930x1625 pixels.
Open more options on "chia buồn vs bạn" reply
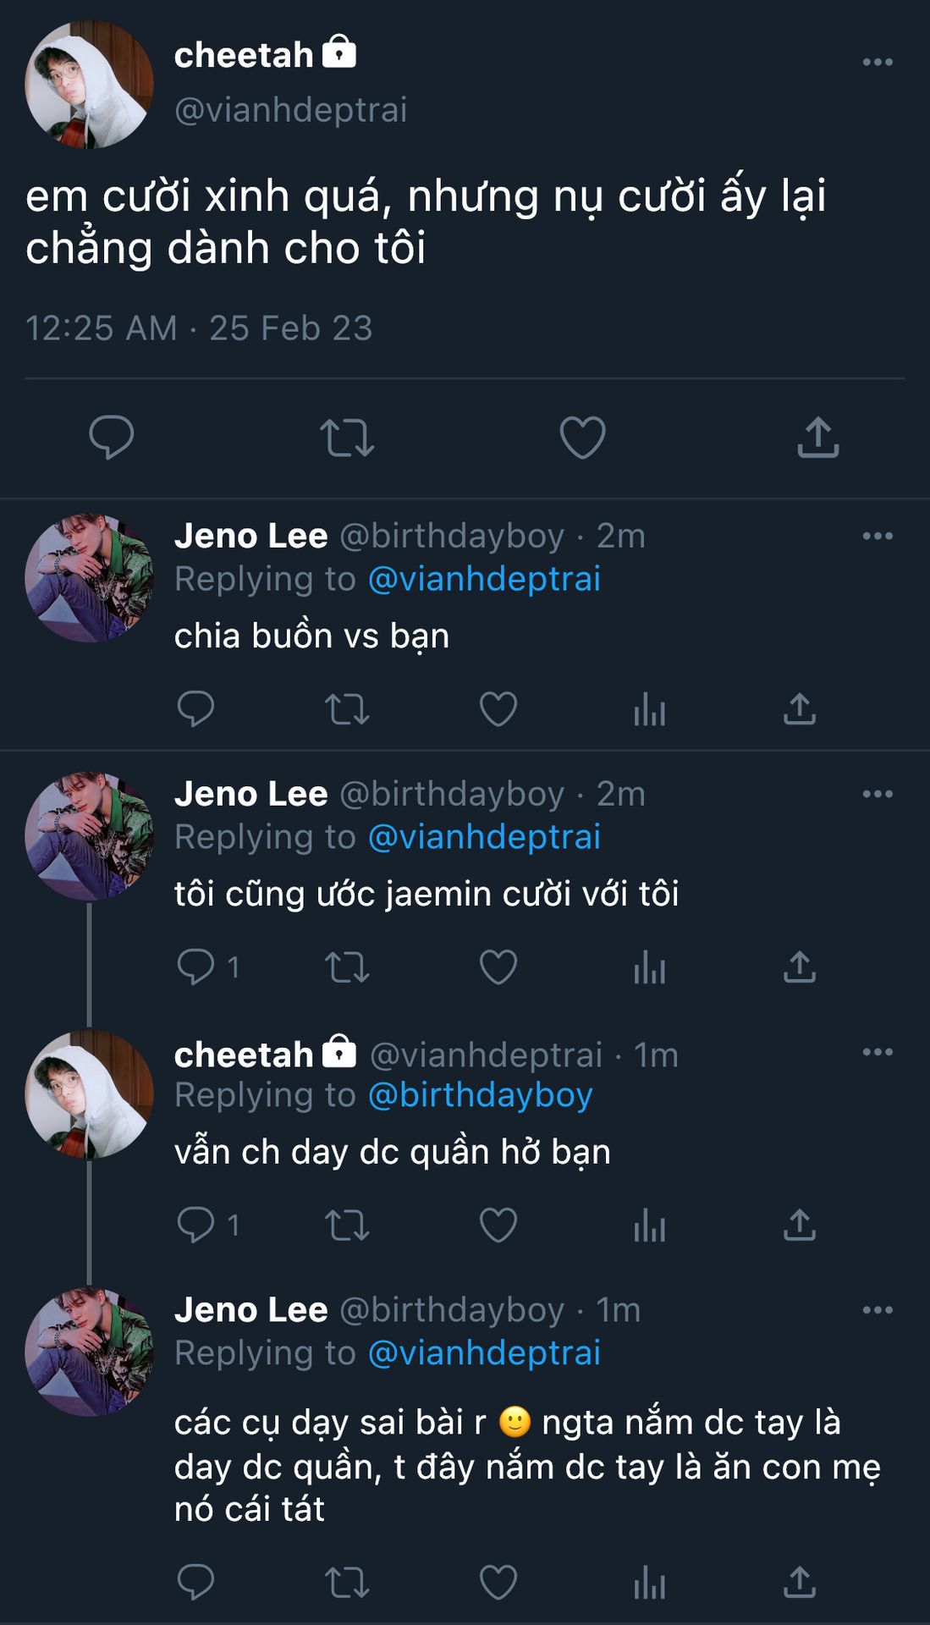pyautogui.click(x=878, y=536)
